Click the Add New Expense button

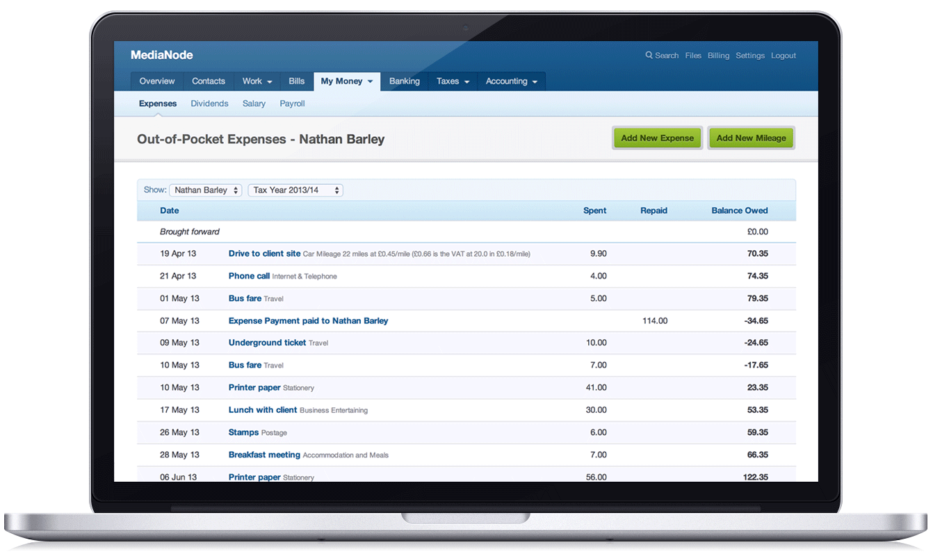click(x=657, y=138)
